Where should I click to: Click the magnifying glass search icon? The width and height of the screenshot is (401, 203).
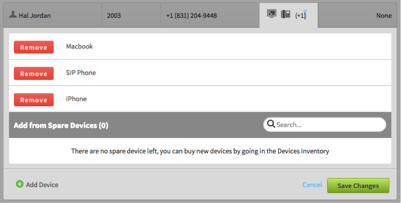click(271, 124)
